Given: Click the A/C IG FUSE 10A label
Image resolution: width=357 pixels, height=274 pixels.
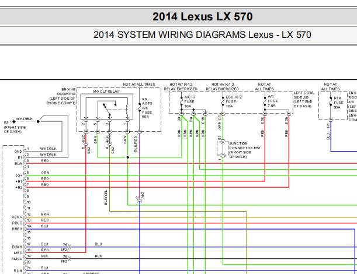Looking at the screenshot, I should point(189,101).
